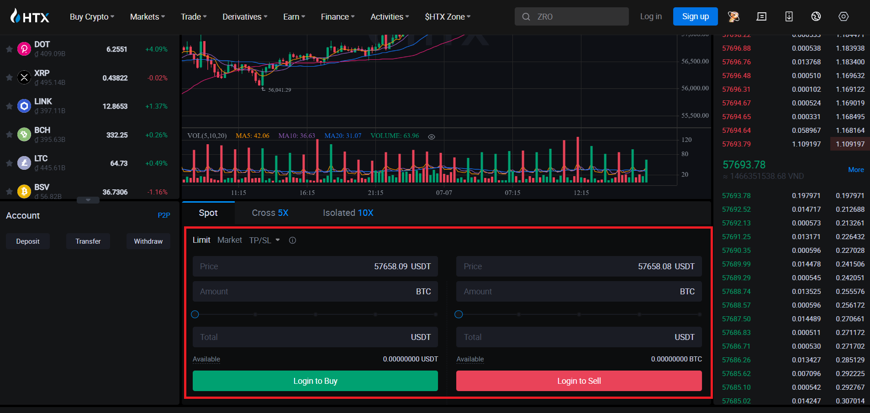Switch to Spot tab

pos(208,213)
